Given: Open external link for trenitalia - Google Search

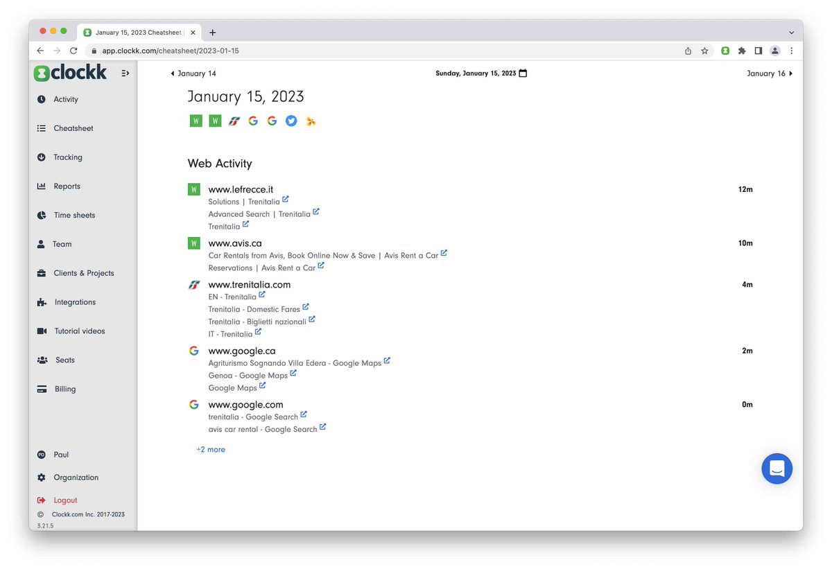Looking at the screenshot, I should 304,415.
